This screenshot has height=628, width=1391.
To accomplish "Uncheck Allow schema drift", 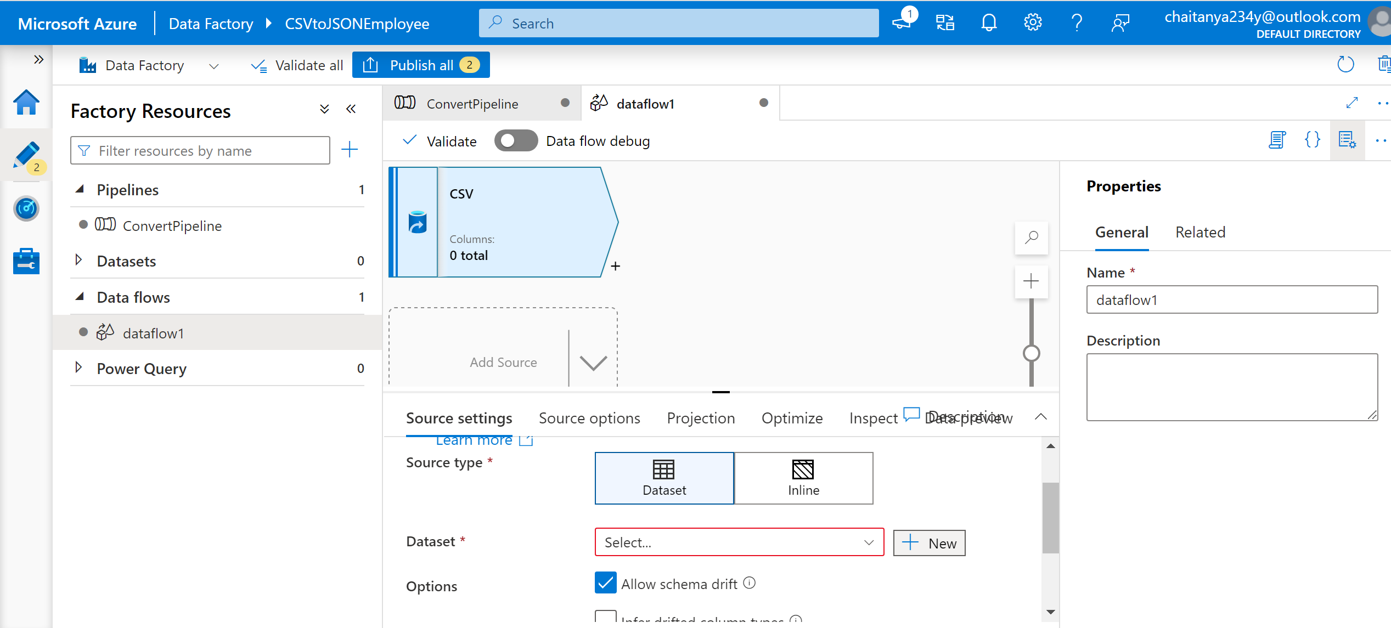I will click(606, 583).
